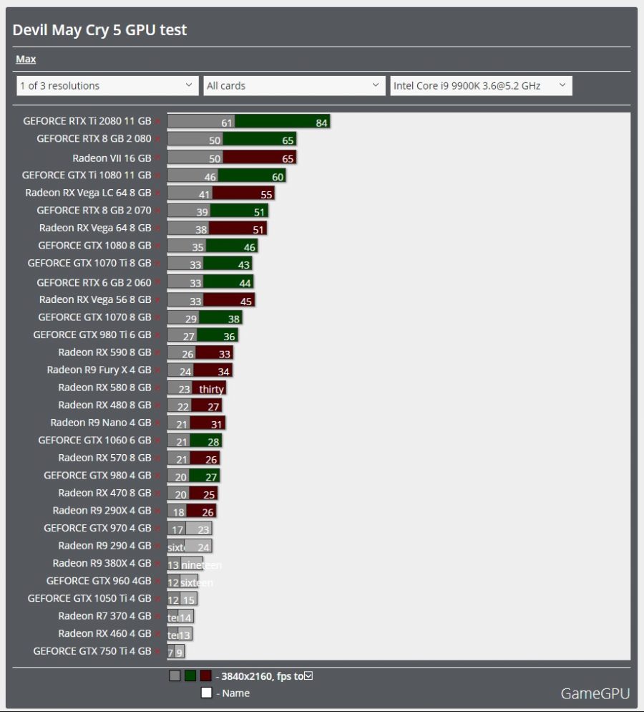Image resolution: width=644 pixels, height=712 pixels.
Task: Click the 'Radeon RX 480 8 GB' label
Action: (x=104, y=405)
